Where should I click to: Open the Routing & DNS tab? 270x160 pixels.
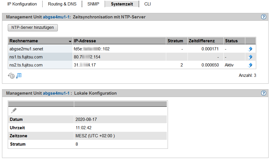pyautogui.click(x=62, y=4)
